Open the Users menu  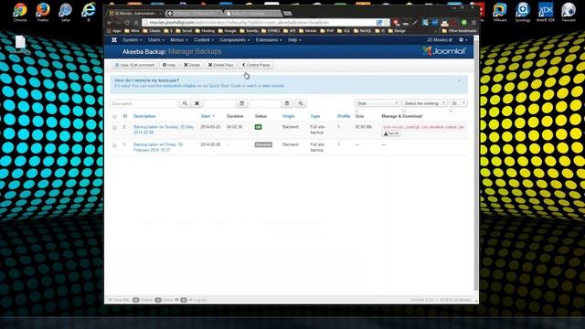pos(156,40)
